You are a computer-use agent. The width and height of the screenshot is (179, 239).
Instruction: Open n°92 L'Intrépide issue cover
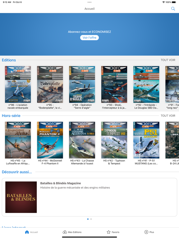point(146,84)
